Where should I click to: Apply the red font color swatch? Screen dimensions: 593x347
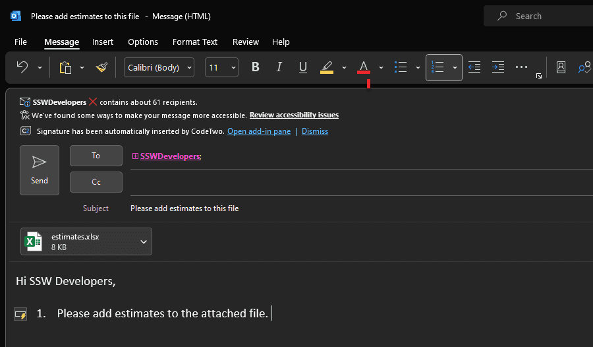tap(363, 67)
